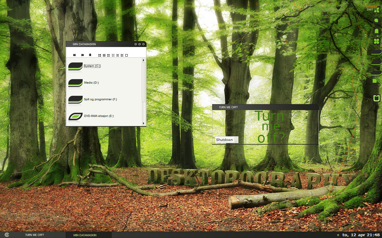
Task: Click the small circle tray icon near the clock
Action: click(338, 235)
